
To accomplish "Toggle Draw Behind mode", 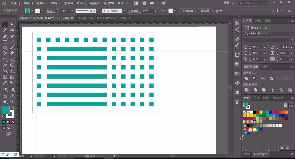I will pos(8,128).
